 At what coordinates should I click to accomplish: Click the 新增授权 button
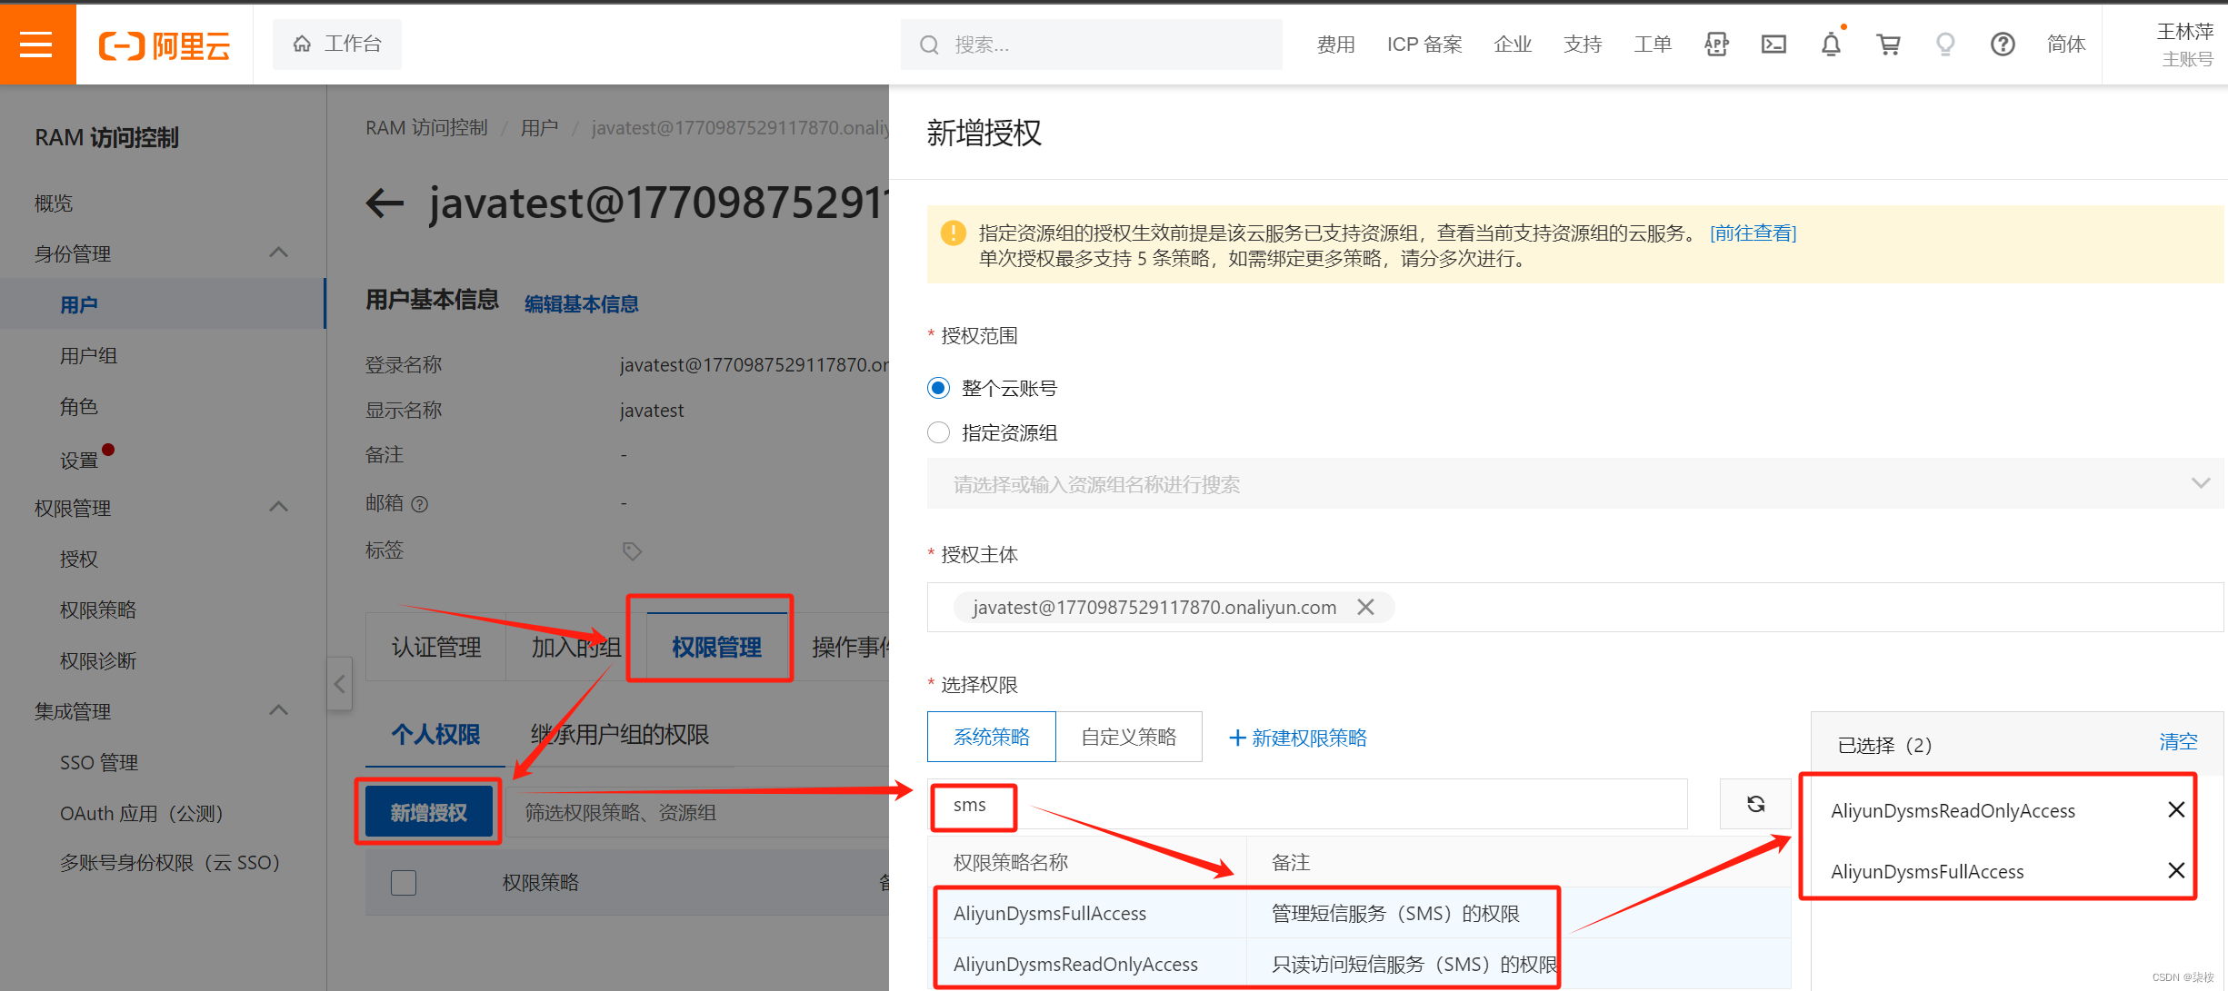429,812
